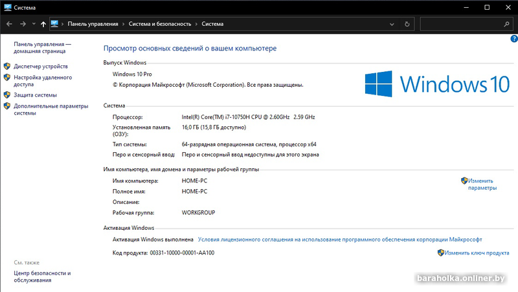The height and width of the screenshot is (292, 518).
Task: Minimize the Система window
Action: (466, 7)
